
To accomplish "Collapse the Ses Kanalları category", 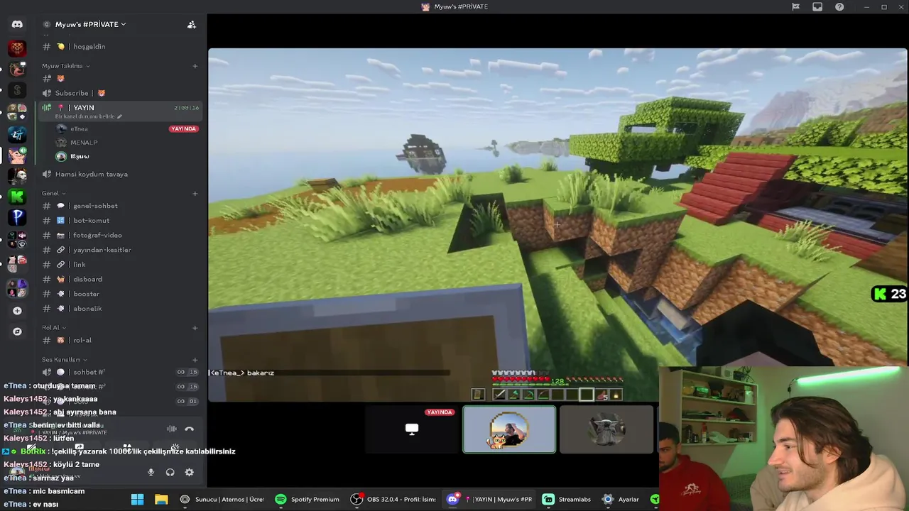I will (x=65, y=360).
